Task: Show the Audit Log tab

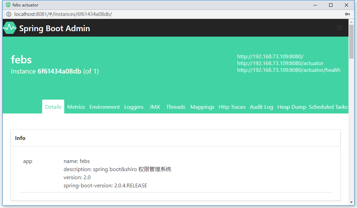Action: coord(261,107)
